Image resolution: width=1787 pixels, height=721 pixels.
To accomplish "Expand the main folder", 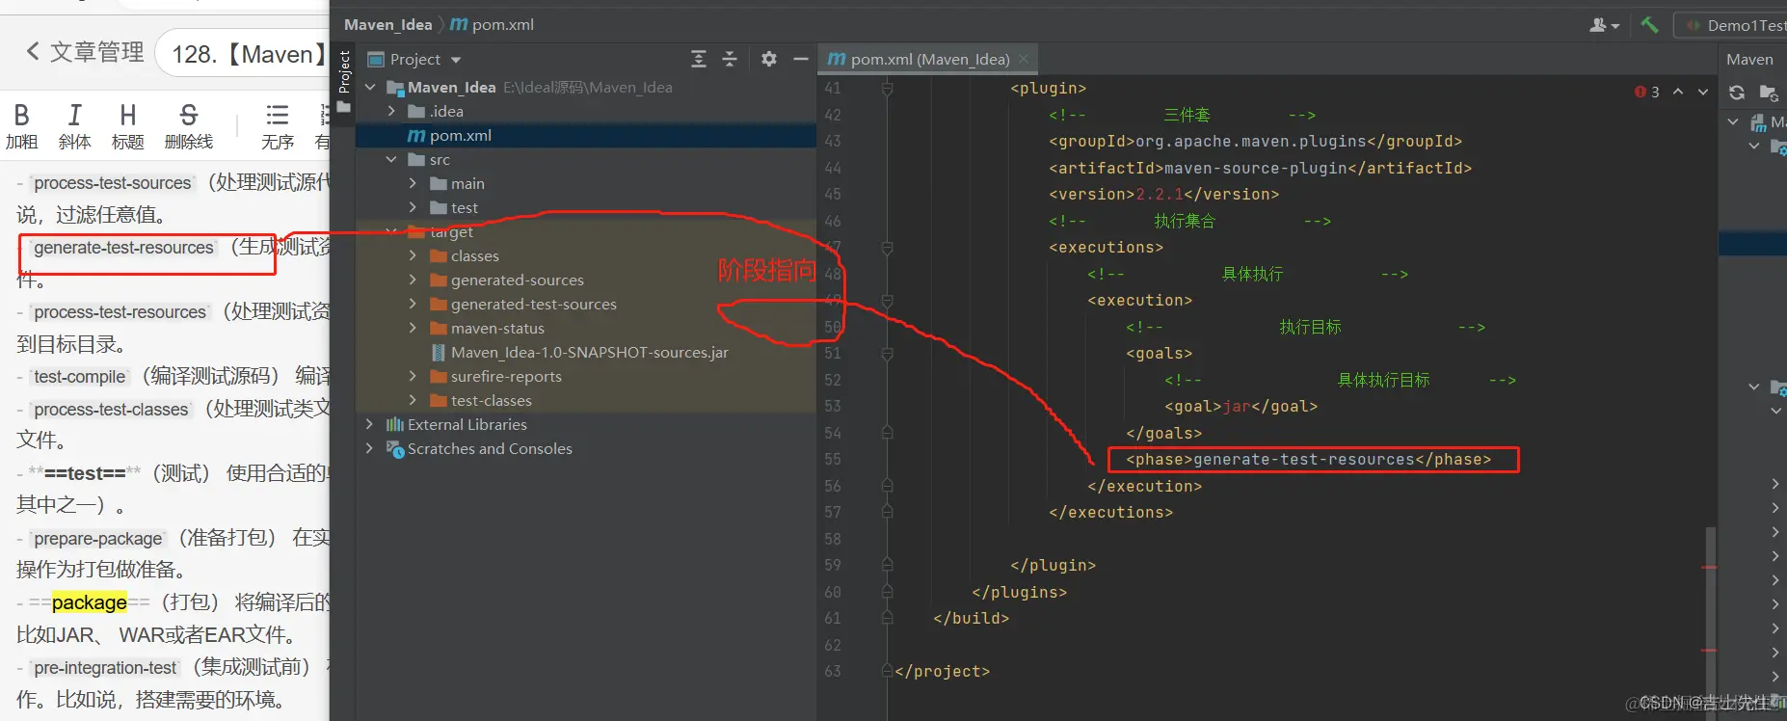I will click(x=413, y=184).
